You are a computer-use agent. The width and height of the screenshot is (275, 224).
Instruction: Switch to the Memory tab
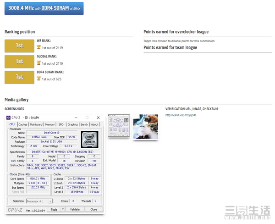[x=50, y=124]
